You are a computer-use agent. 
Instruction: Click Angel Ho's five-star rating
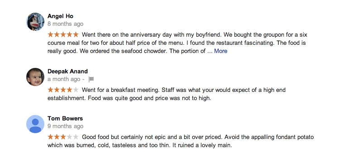click(63, 35)
